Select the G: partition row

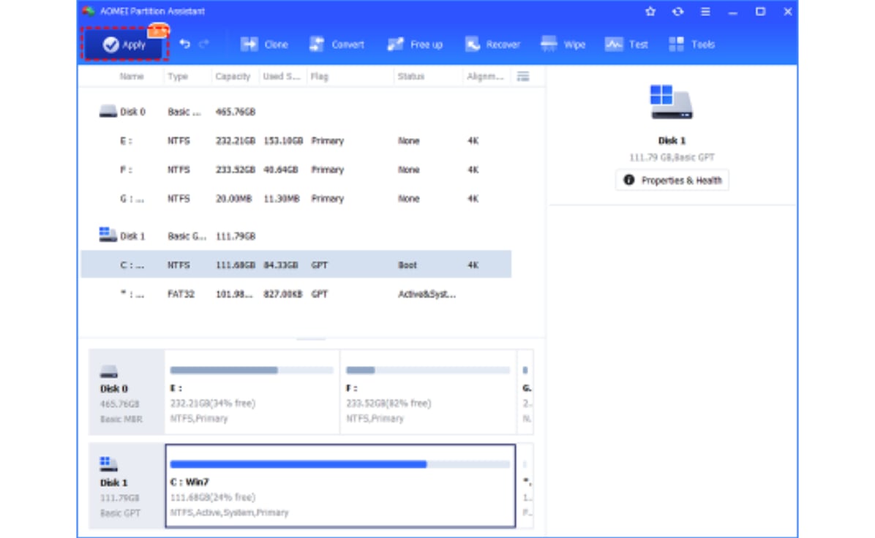click(x=296, y=199)
